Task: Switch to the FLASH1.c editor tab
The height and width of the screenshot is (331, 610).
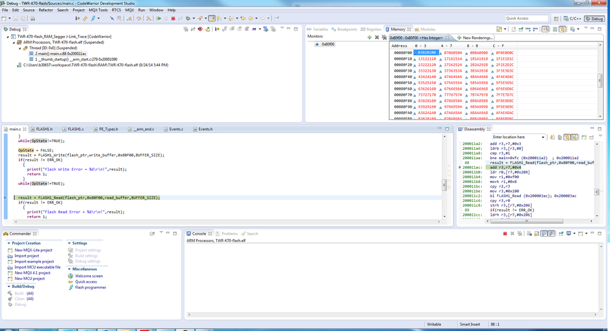Action: [76, 129]
